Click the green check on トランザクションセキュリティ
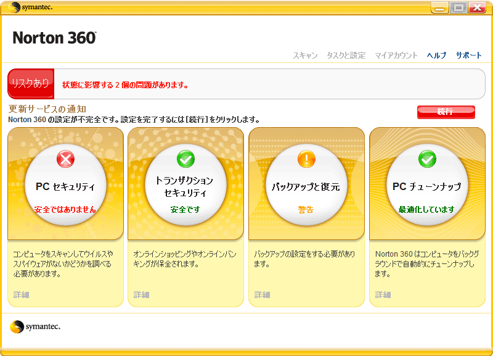Screen dimensions: 493x356 (x=186, y=159)
